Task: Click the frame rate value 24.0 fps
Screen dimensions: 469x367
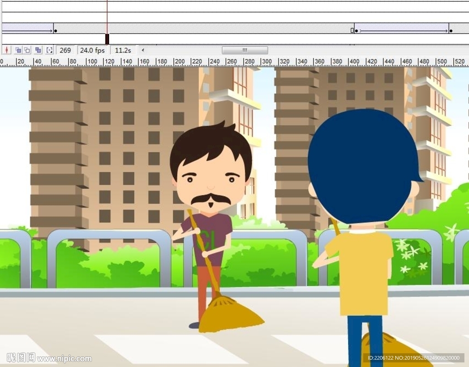Action: click(x=93, y=50)
